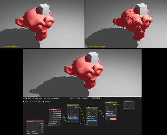Viewport: 167px width, 135px height.
Task: Toggle Light Groups checkbox in Shader Info
Action: tap(50, 122)
